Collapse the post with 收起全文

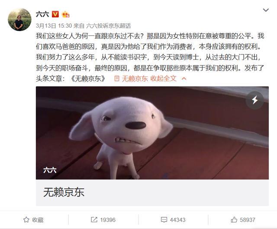(x=164, y=79)
